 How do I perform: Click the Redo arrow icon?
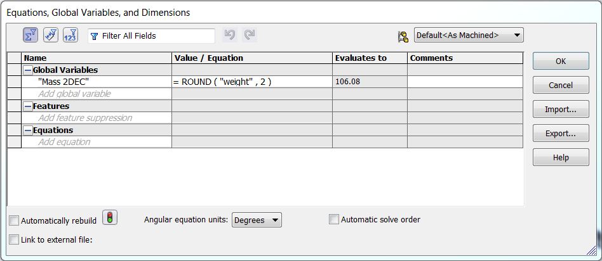(x=250, y=35)
